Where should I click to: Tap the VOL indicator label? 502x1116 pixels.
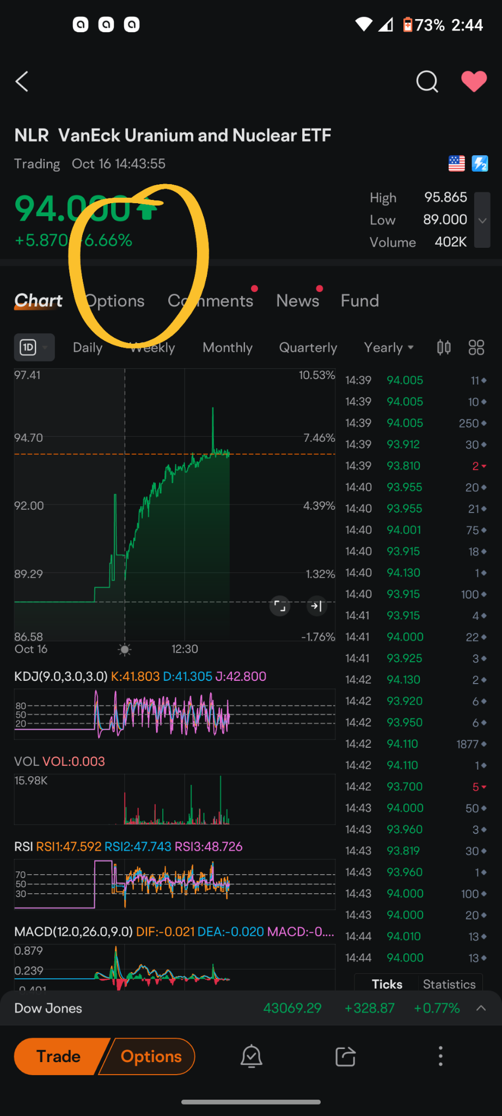(x=27, y=761)
